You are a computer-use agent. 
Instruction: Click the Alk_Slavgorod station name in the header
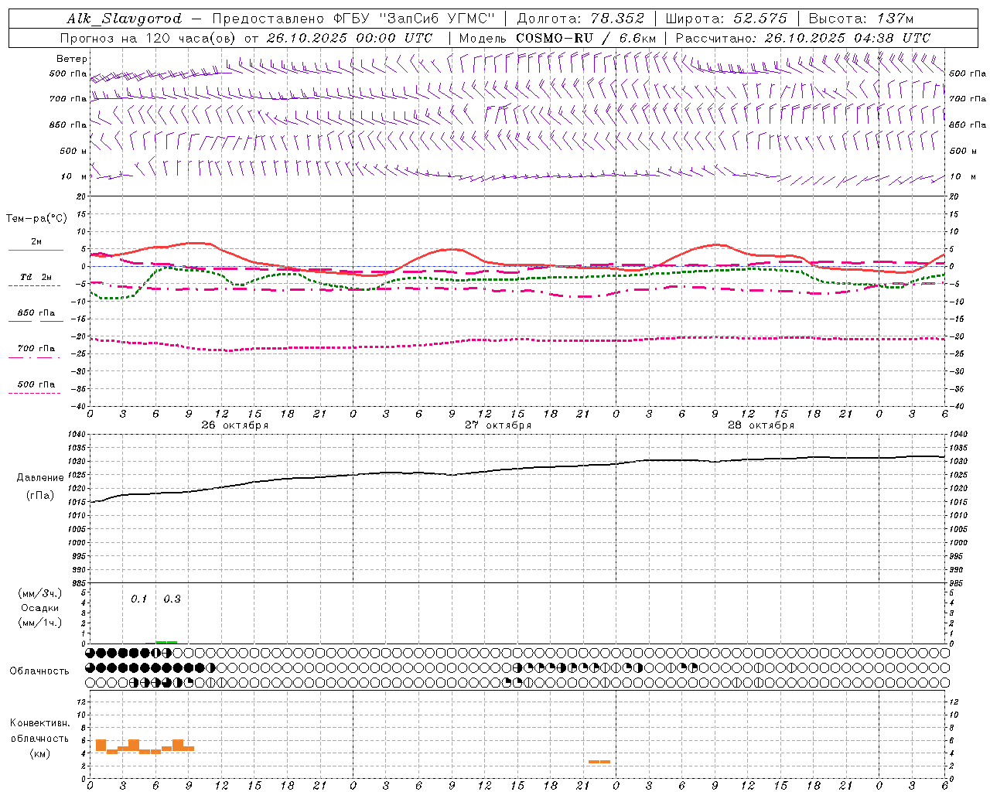click(124, 19)
